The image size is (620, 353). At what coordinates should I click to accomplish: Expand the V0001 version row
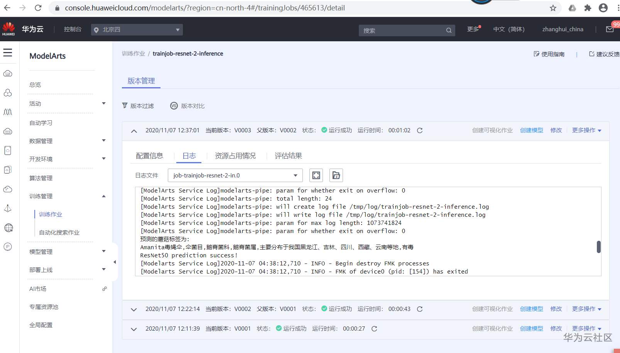coord(134,329)
